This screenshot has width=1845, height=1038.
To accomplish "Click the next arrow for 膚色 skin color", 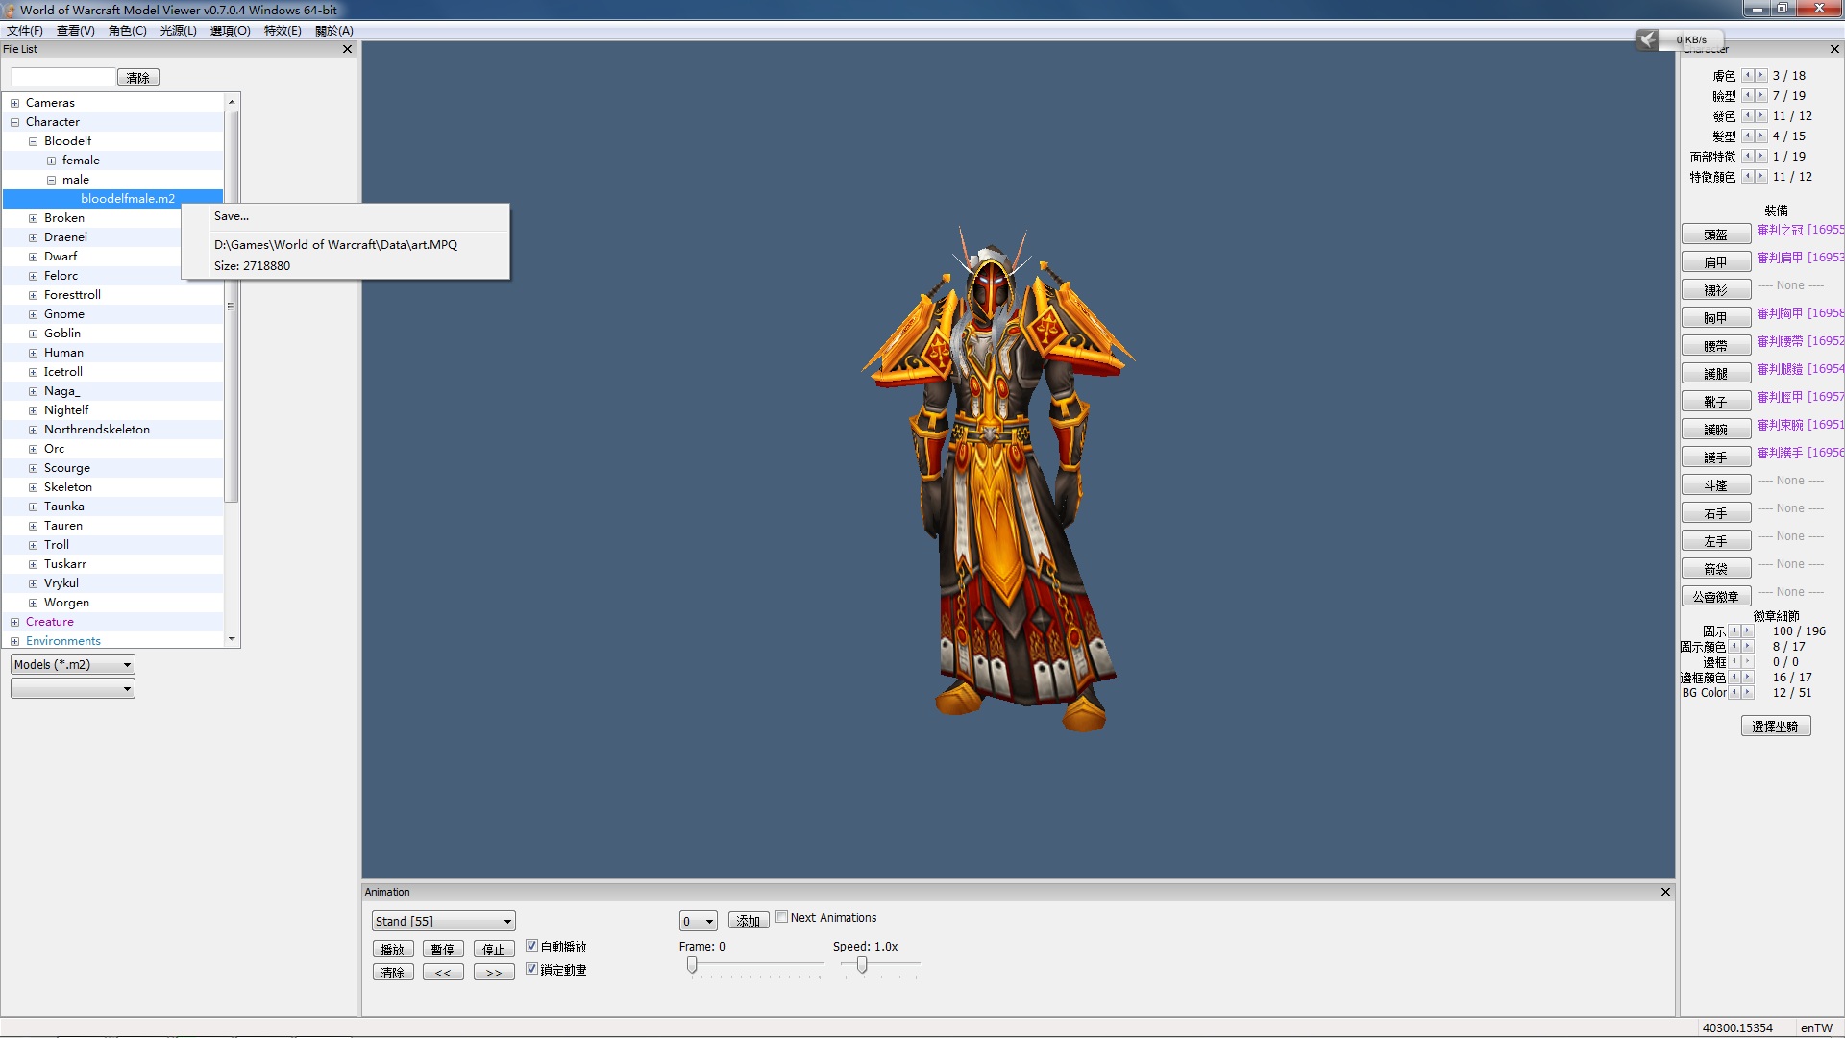I will [1760, 75].
